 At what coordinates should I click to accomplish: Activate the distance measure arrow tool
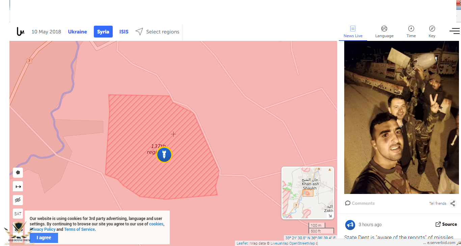18,186
